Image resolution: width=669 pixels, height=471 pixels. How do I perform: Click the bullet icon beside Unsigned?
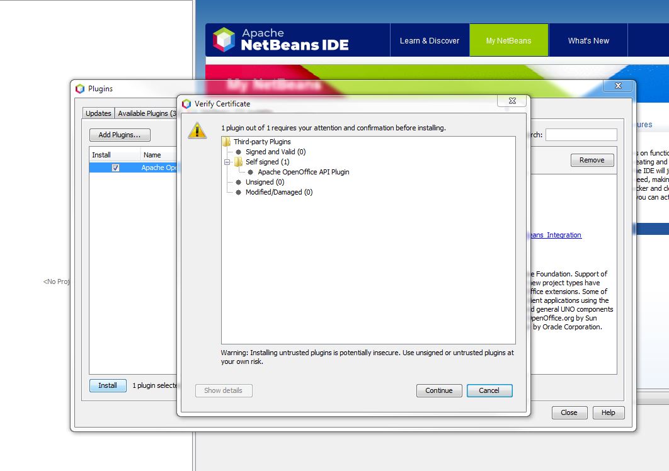coord(239,182)
